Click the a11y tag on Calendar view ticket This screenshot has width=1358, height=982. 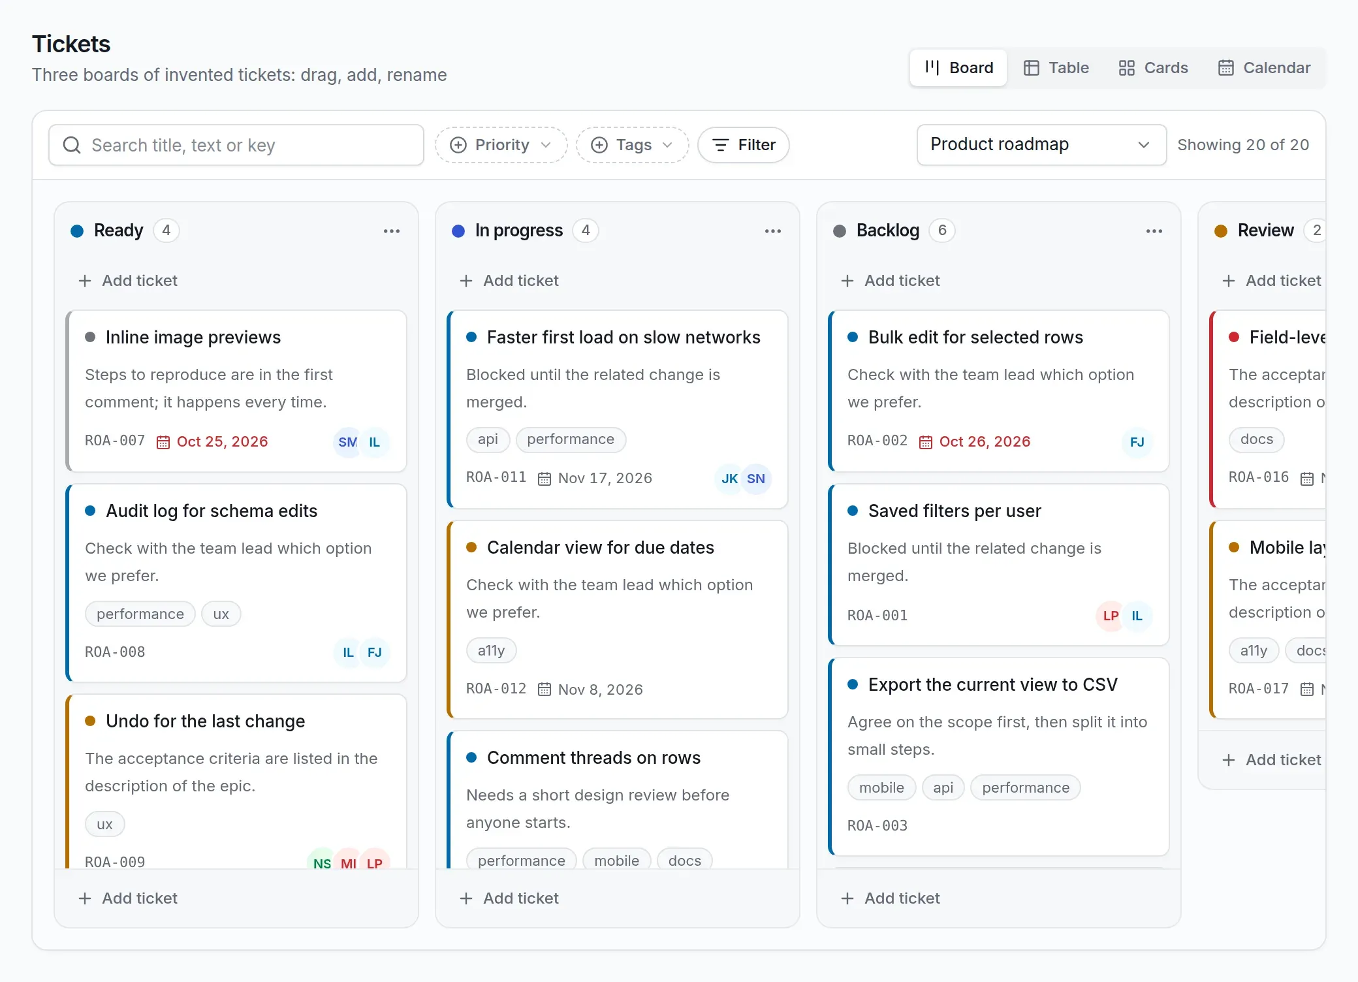491,651
